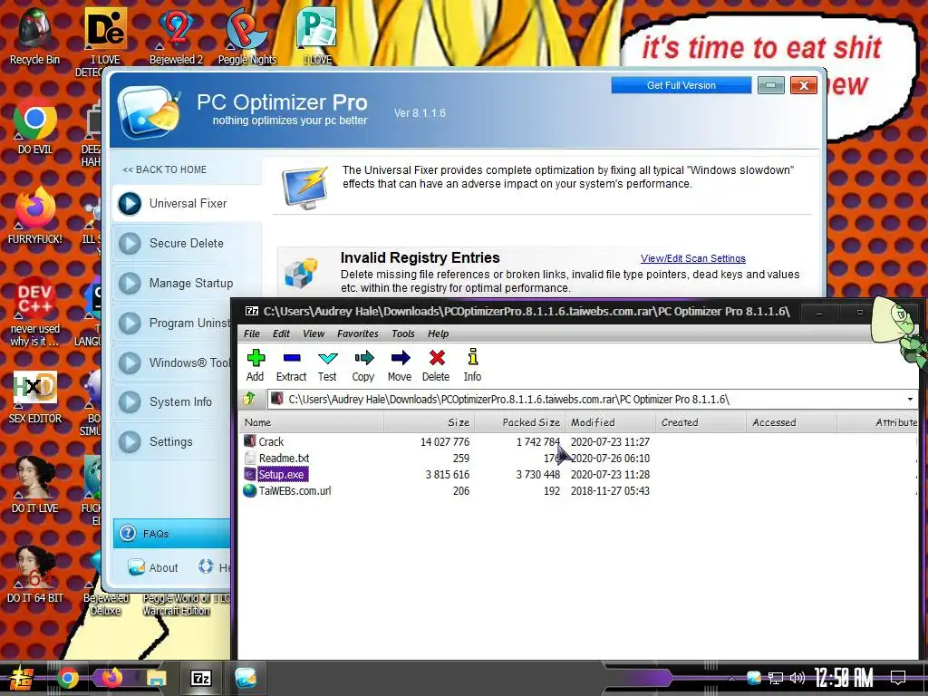
Task: Open the Start menu on taskbar
Action: pos(22,678)
